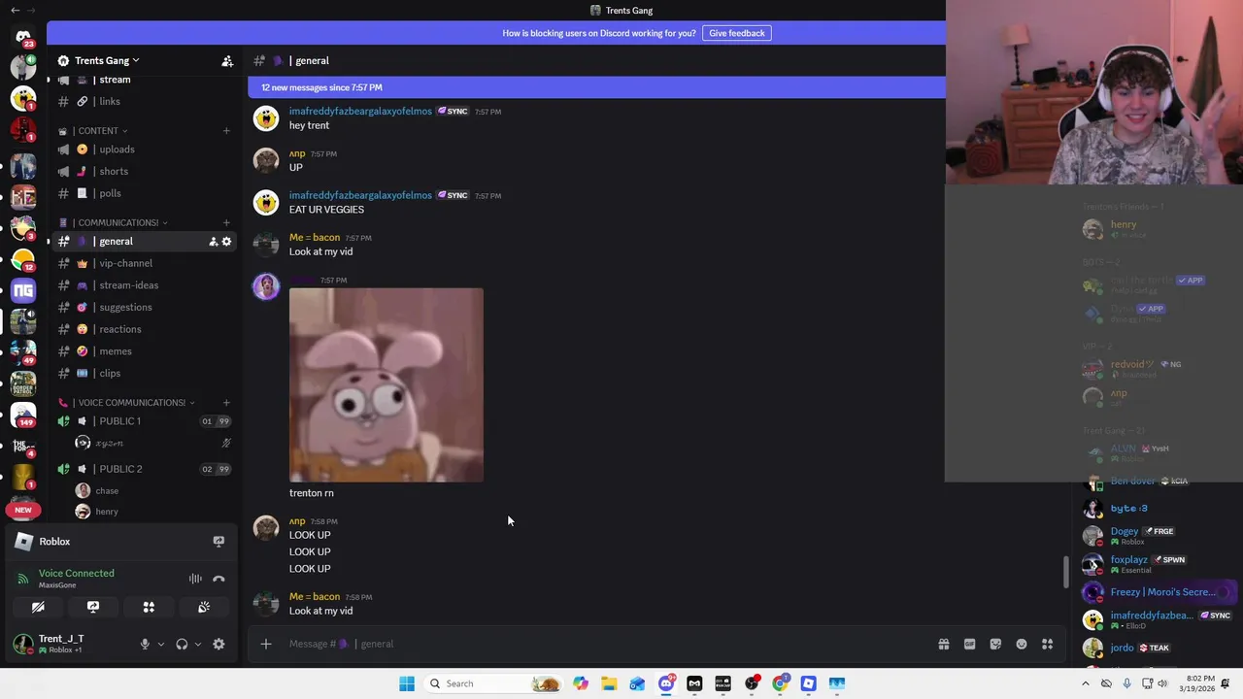Open the polls channel
The height and width of the screenshot is (699, 1243).
146,193
